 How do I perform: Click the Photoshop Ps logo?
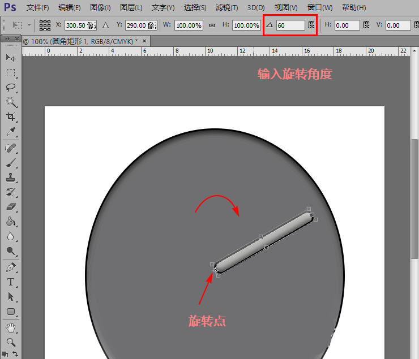pyautogui.click(x=10, y=7)
